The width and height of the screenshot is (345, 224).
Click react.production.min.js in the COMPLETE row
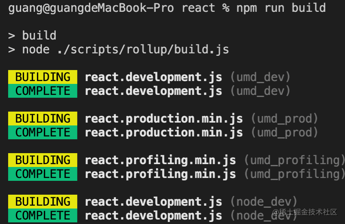tap(164, 132)
